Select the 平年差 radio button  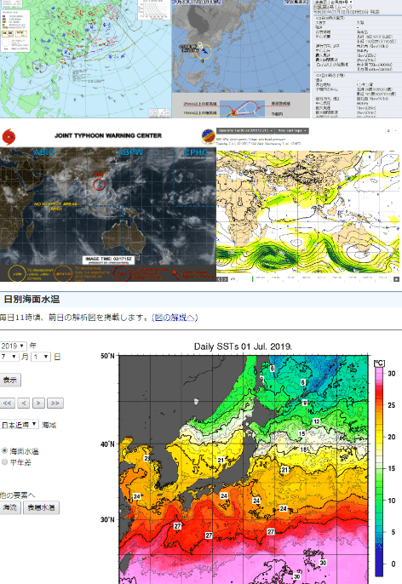point(4,461)
